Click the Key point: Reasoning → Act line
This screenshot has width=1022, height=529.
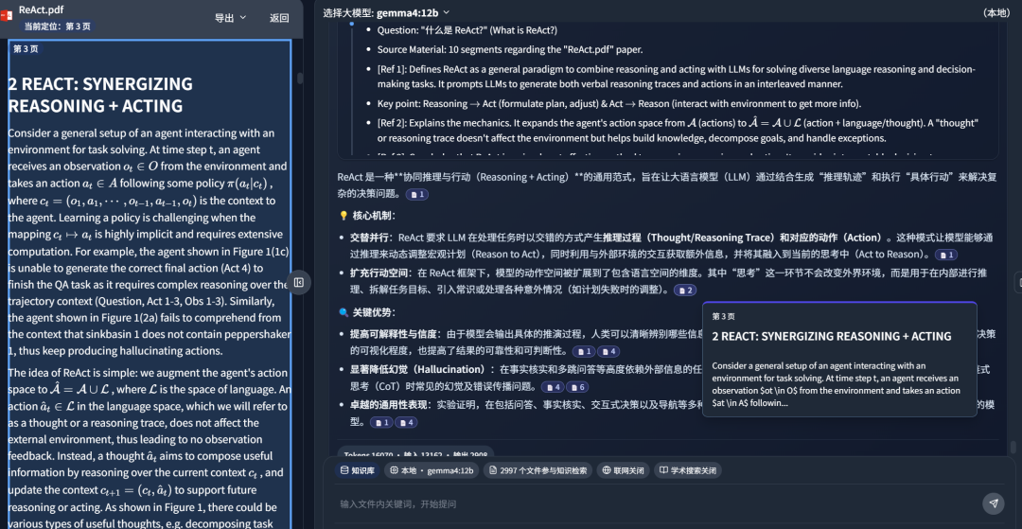(x=619, y=103)
